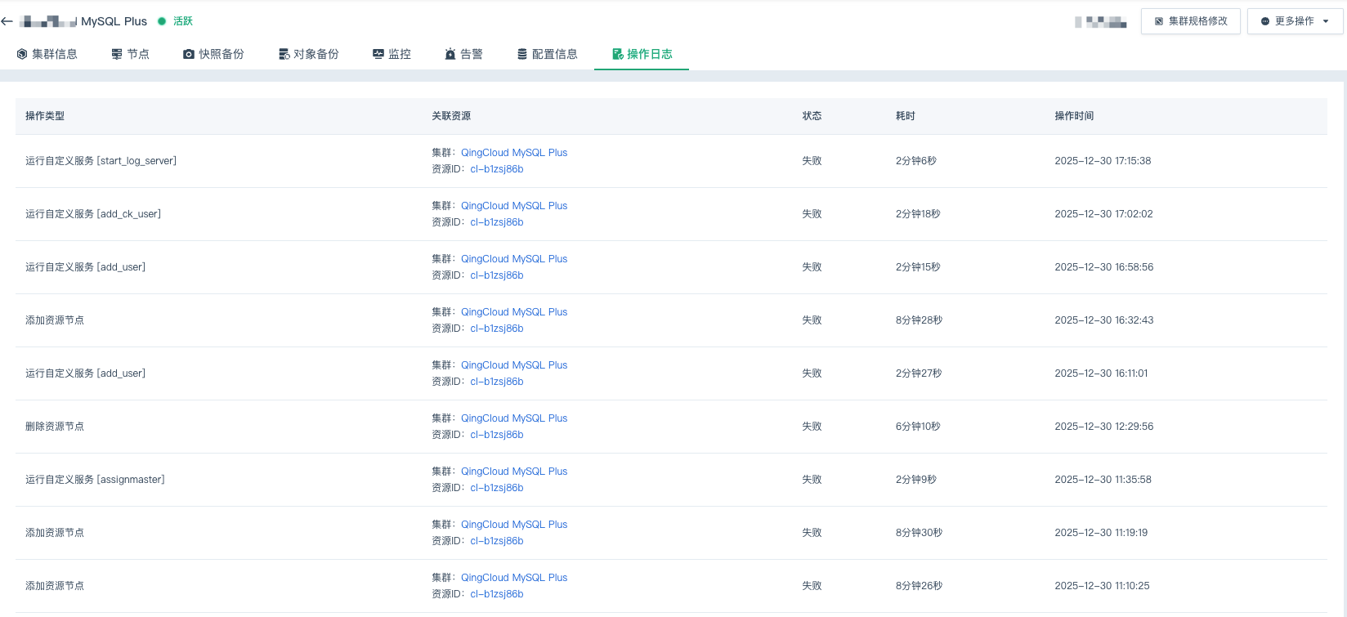Switch to the 快照备份 tab
This screenshot has width=1347, height=617.
coord(213,54)
